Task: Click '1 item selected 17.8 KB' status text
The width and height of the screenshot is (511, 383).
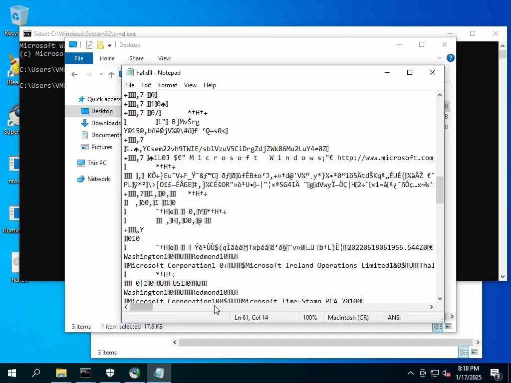Action: click(132, 326)
